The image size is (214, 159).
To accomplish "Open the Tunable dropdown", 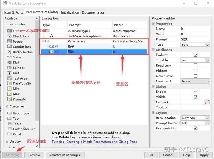I will point(195,60).
